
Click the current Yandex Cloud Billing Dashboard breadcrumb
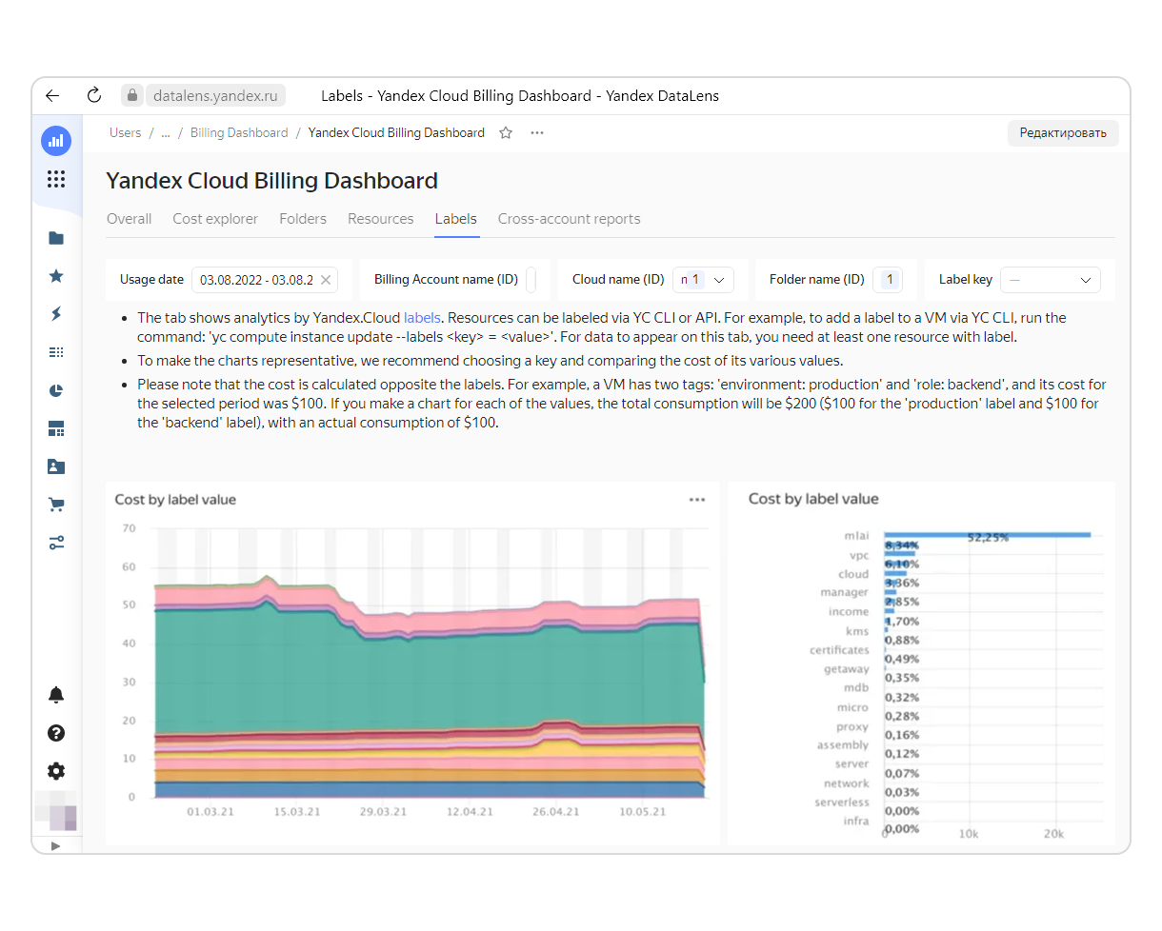tap(396, 133)
